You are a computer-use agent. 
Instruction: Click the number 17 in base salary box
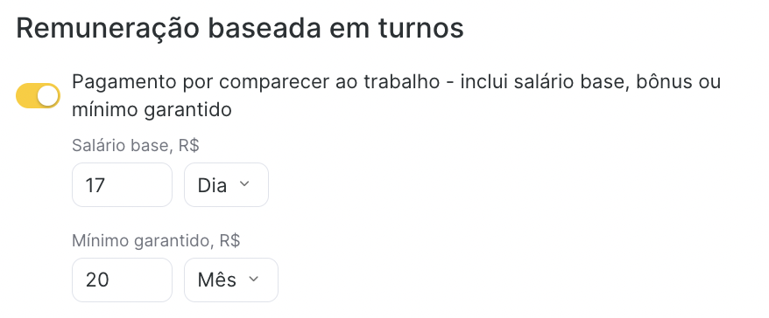tap(95, 185)
